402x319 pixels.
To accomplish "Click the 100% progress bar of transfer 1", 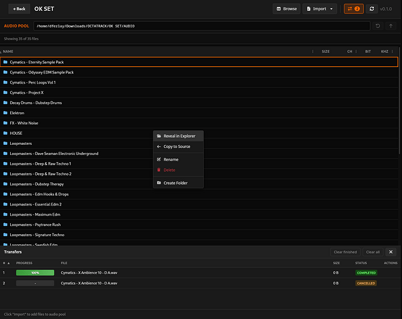I will (35, 273).
